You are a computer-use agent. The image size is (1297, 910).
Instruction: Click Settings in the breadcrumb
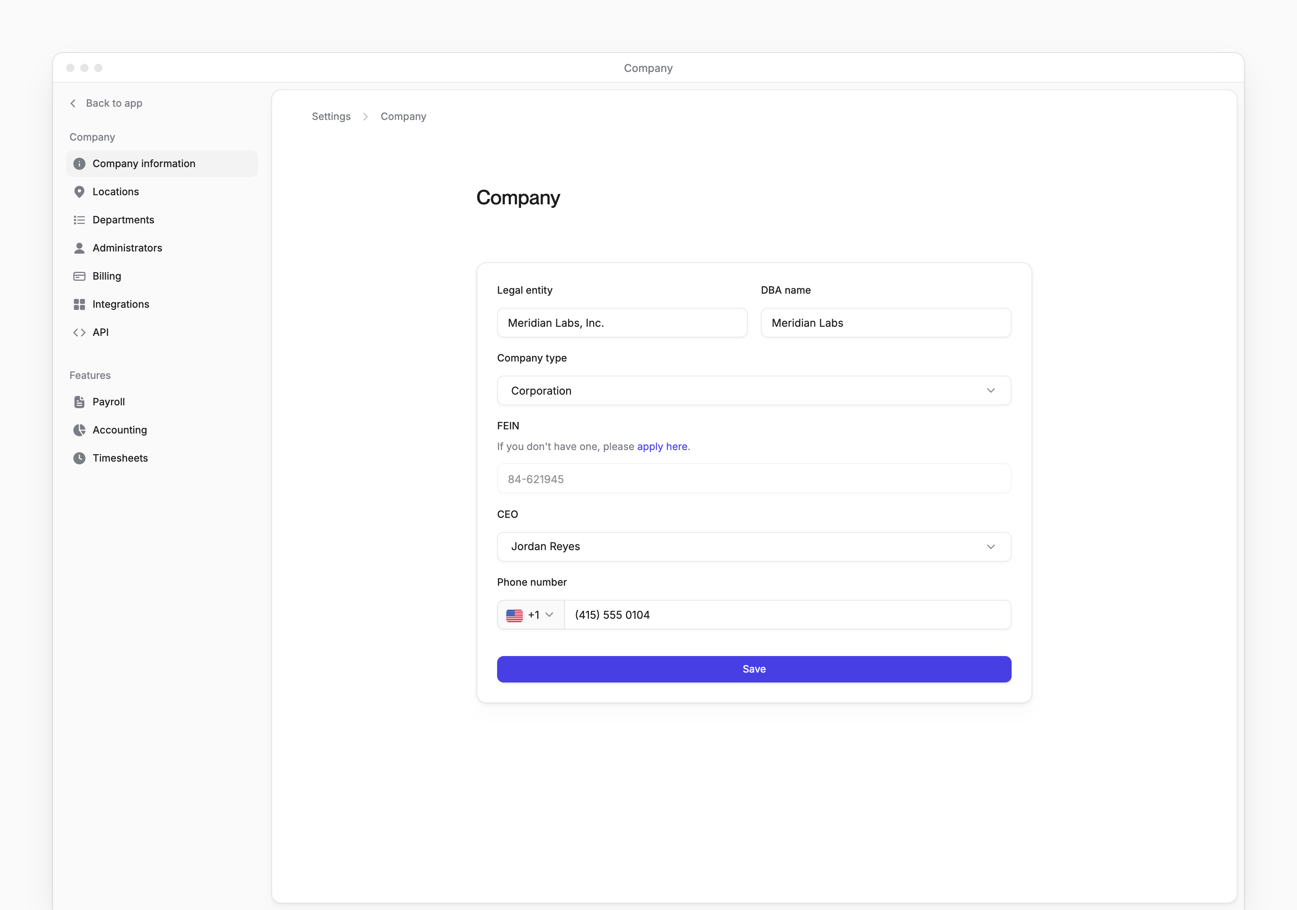[x=331, y=116]
